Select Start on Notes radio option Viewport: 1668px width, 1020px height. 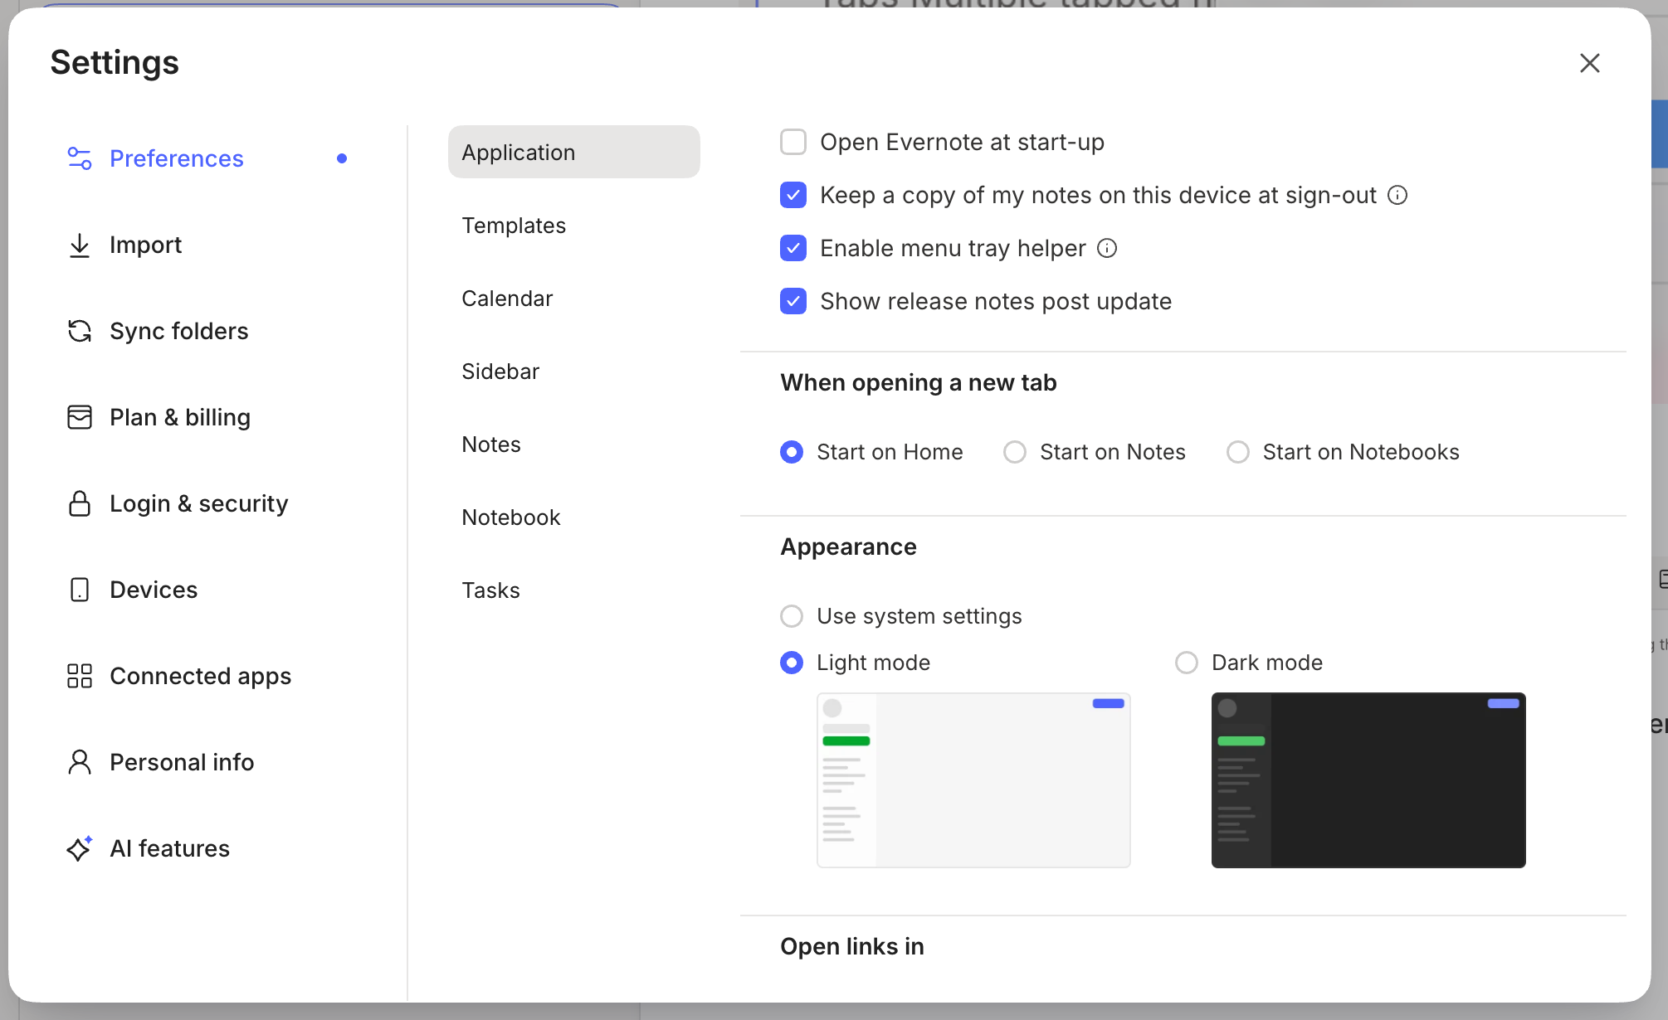click(x=1015, y=452)
